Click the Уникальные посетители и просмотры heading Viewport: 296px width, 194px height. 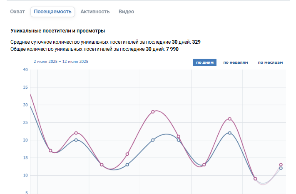click(58, 31)
